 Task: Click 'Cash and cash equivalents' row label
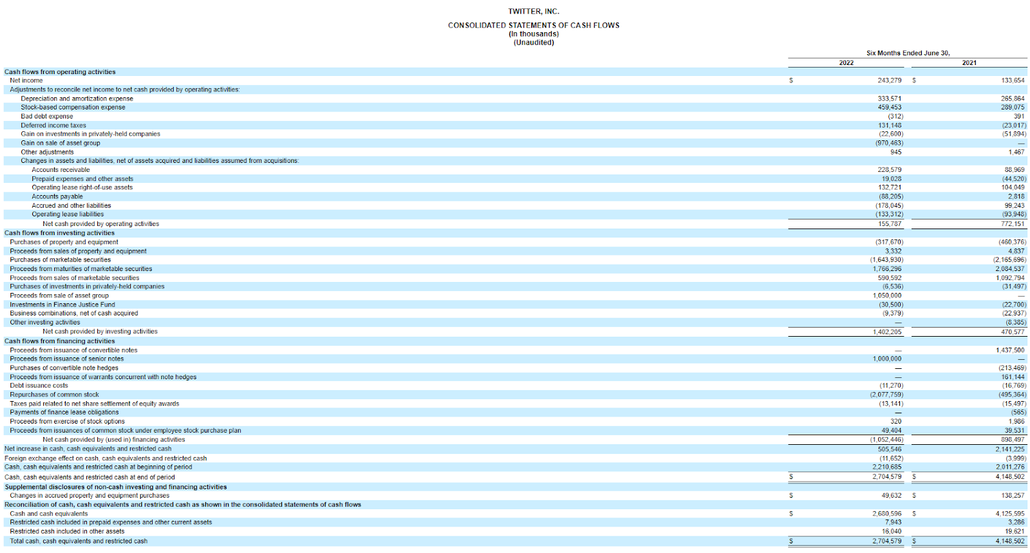(x=49, y=514)
